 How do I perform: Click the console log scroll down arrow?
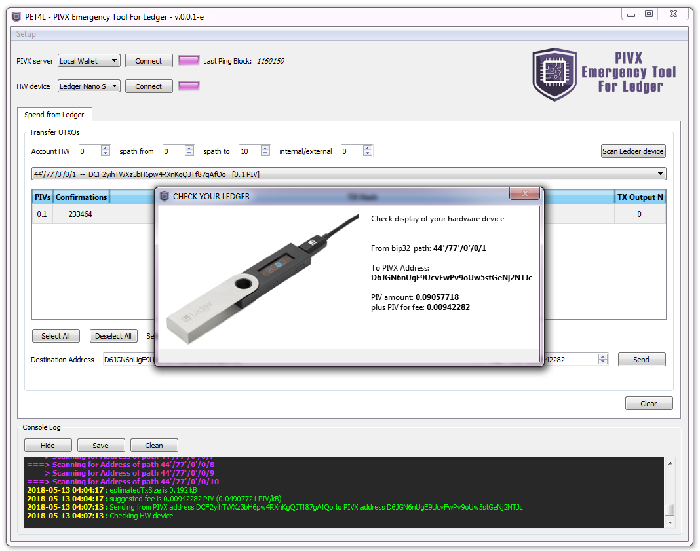pyautogui.click(x=670, y=522)
